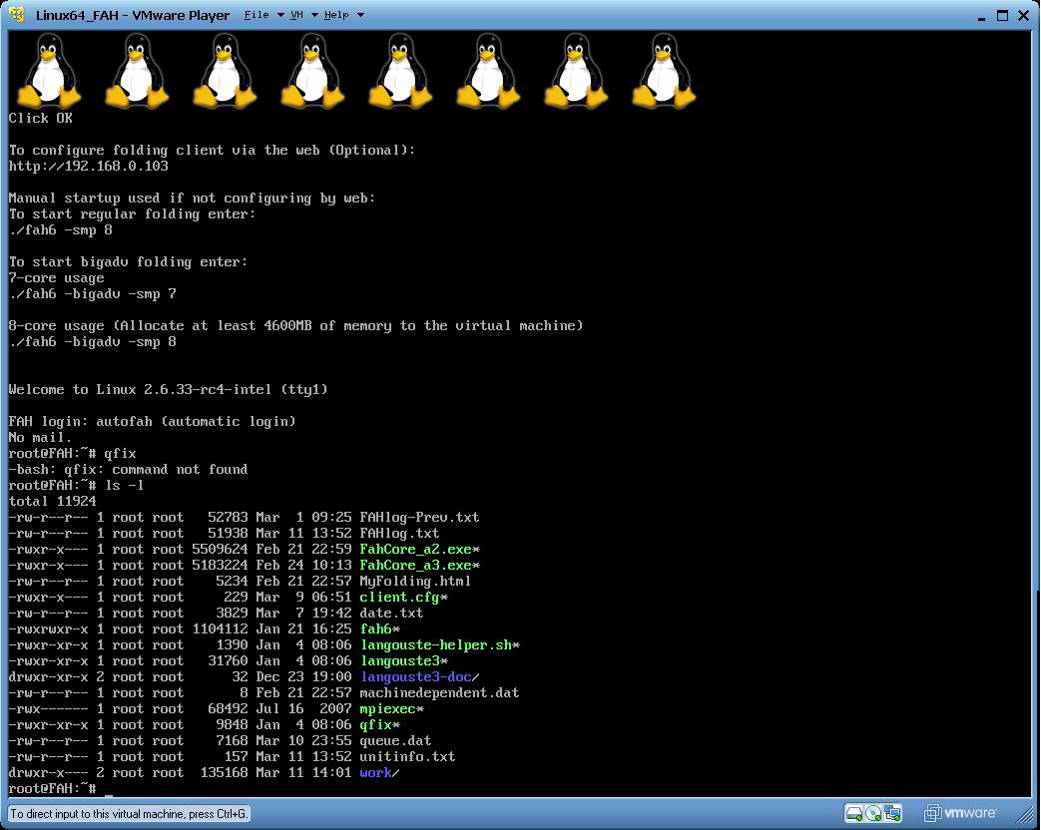Click the 'FAH login: autofah' line
The height and width of the screenshot is (830, 1041).
152,421
